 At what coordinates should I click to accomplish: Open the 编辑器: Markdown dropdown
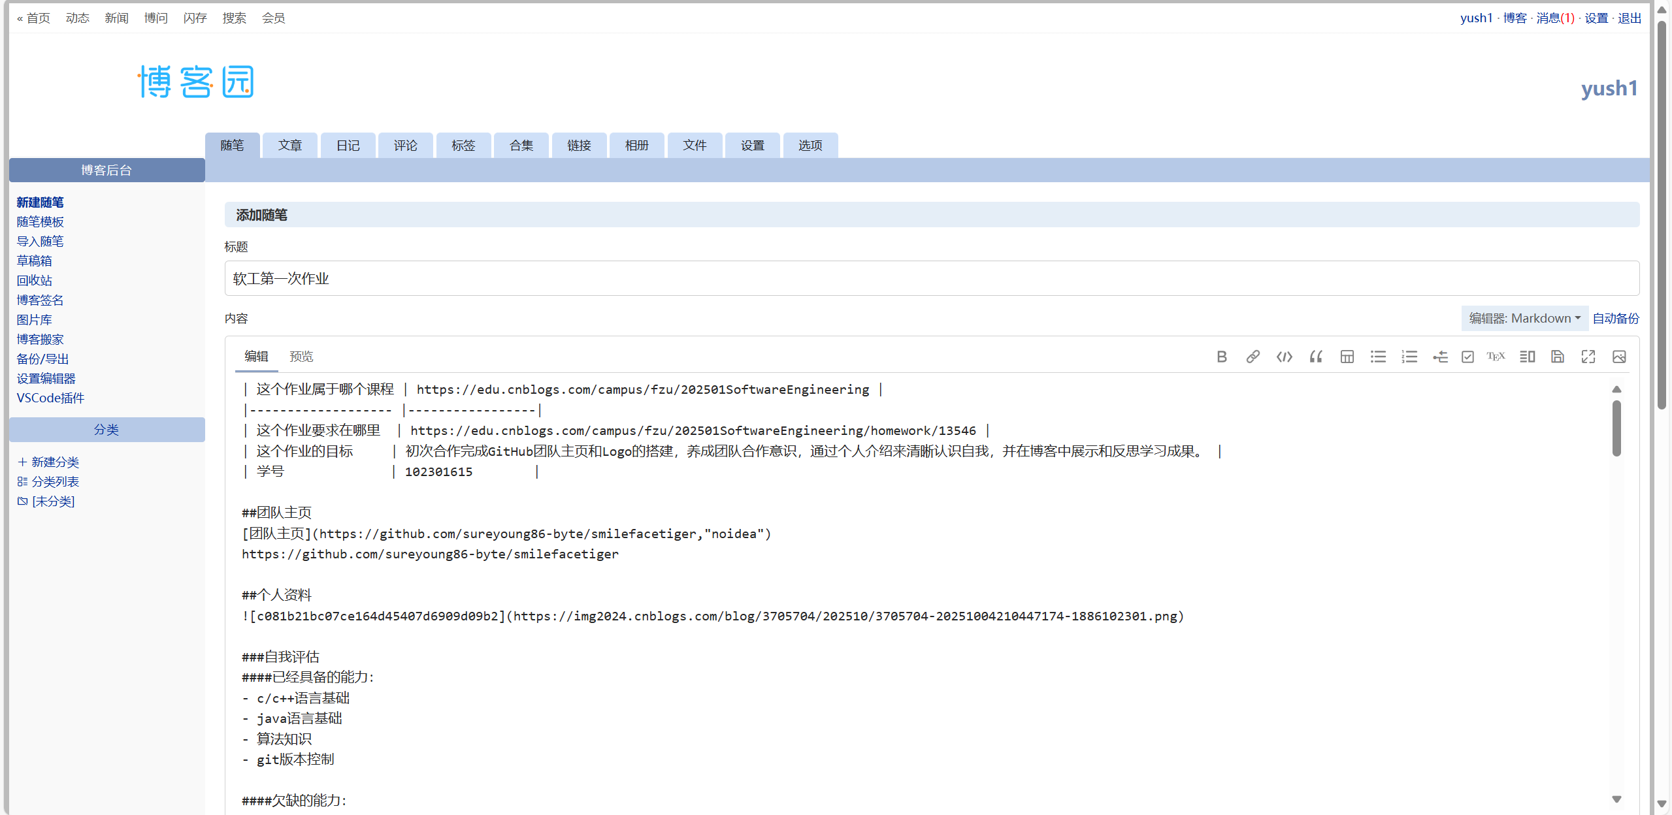[1524, 318]
